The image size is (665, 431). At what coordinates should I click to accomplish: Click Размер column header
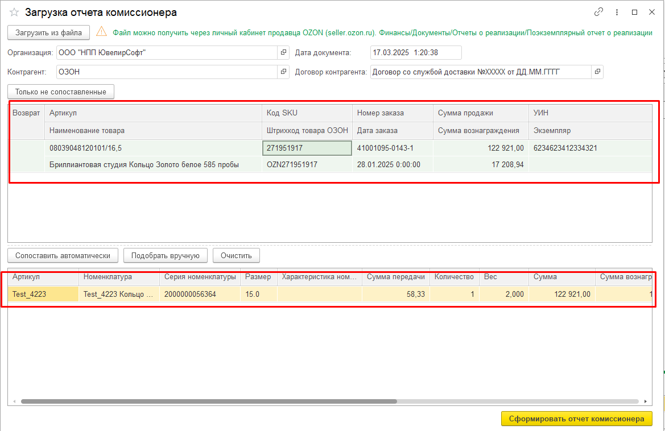click(259, 277)
